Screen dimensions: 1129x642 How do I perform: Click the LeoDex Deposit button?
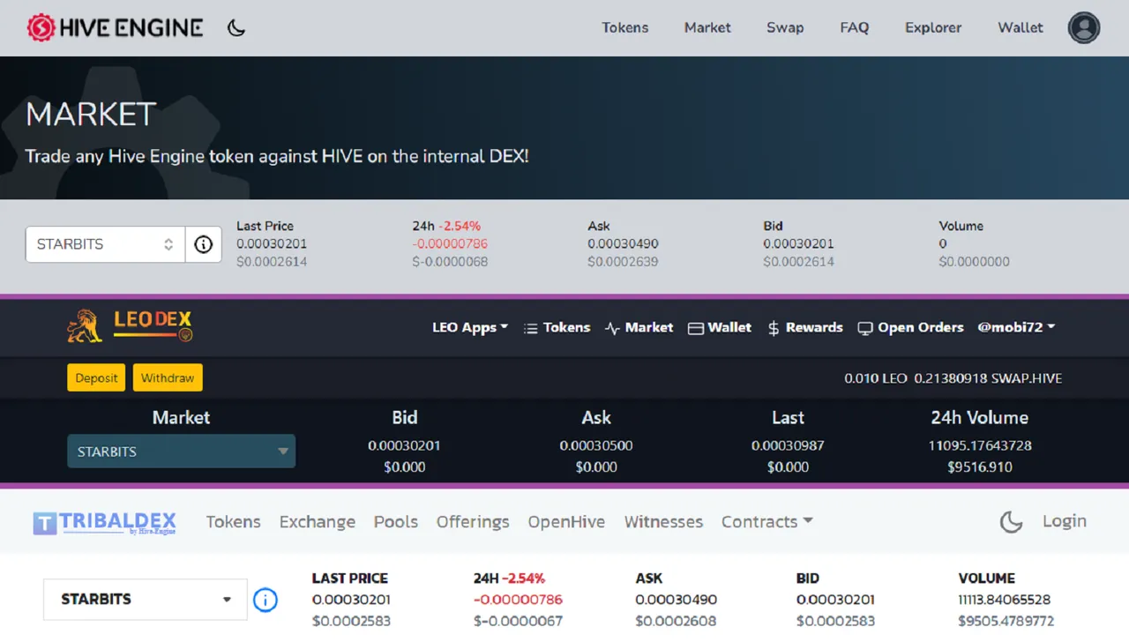pyautogui.click(x=96, y=377)
